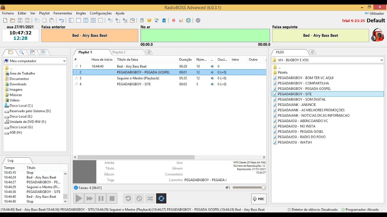
Task: Select the FILE0 tab
Action: 280,52
